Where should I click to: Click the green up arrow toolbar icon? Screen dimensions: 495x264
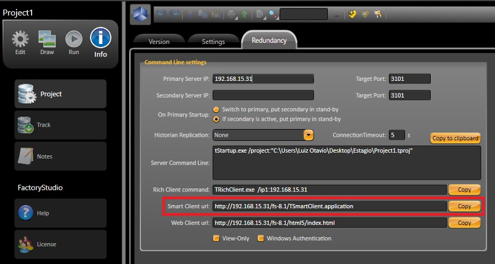tap(244, 14)
